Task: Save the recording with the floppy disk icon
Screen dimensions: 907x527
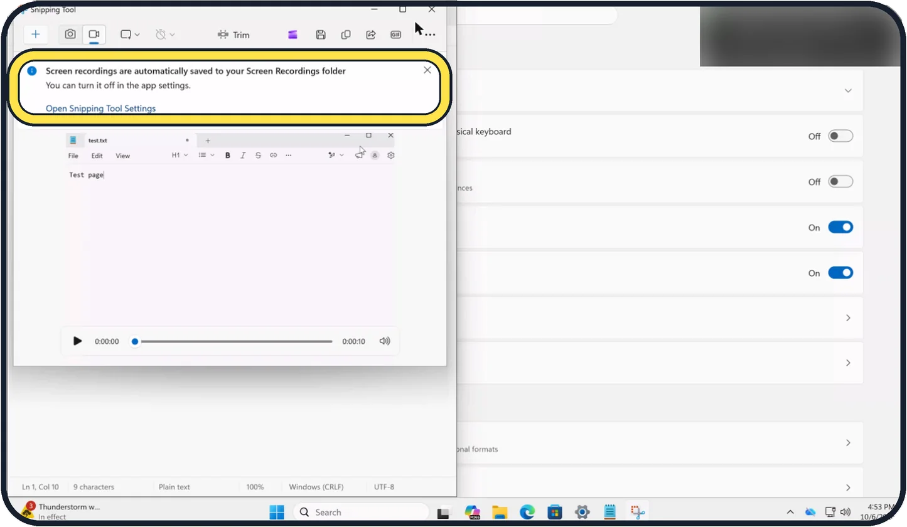Action: [x=321, y=35]
